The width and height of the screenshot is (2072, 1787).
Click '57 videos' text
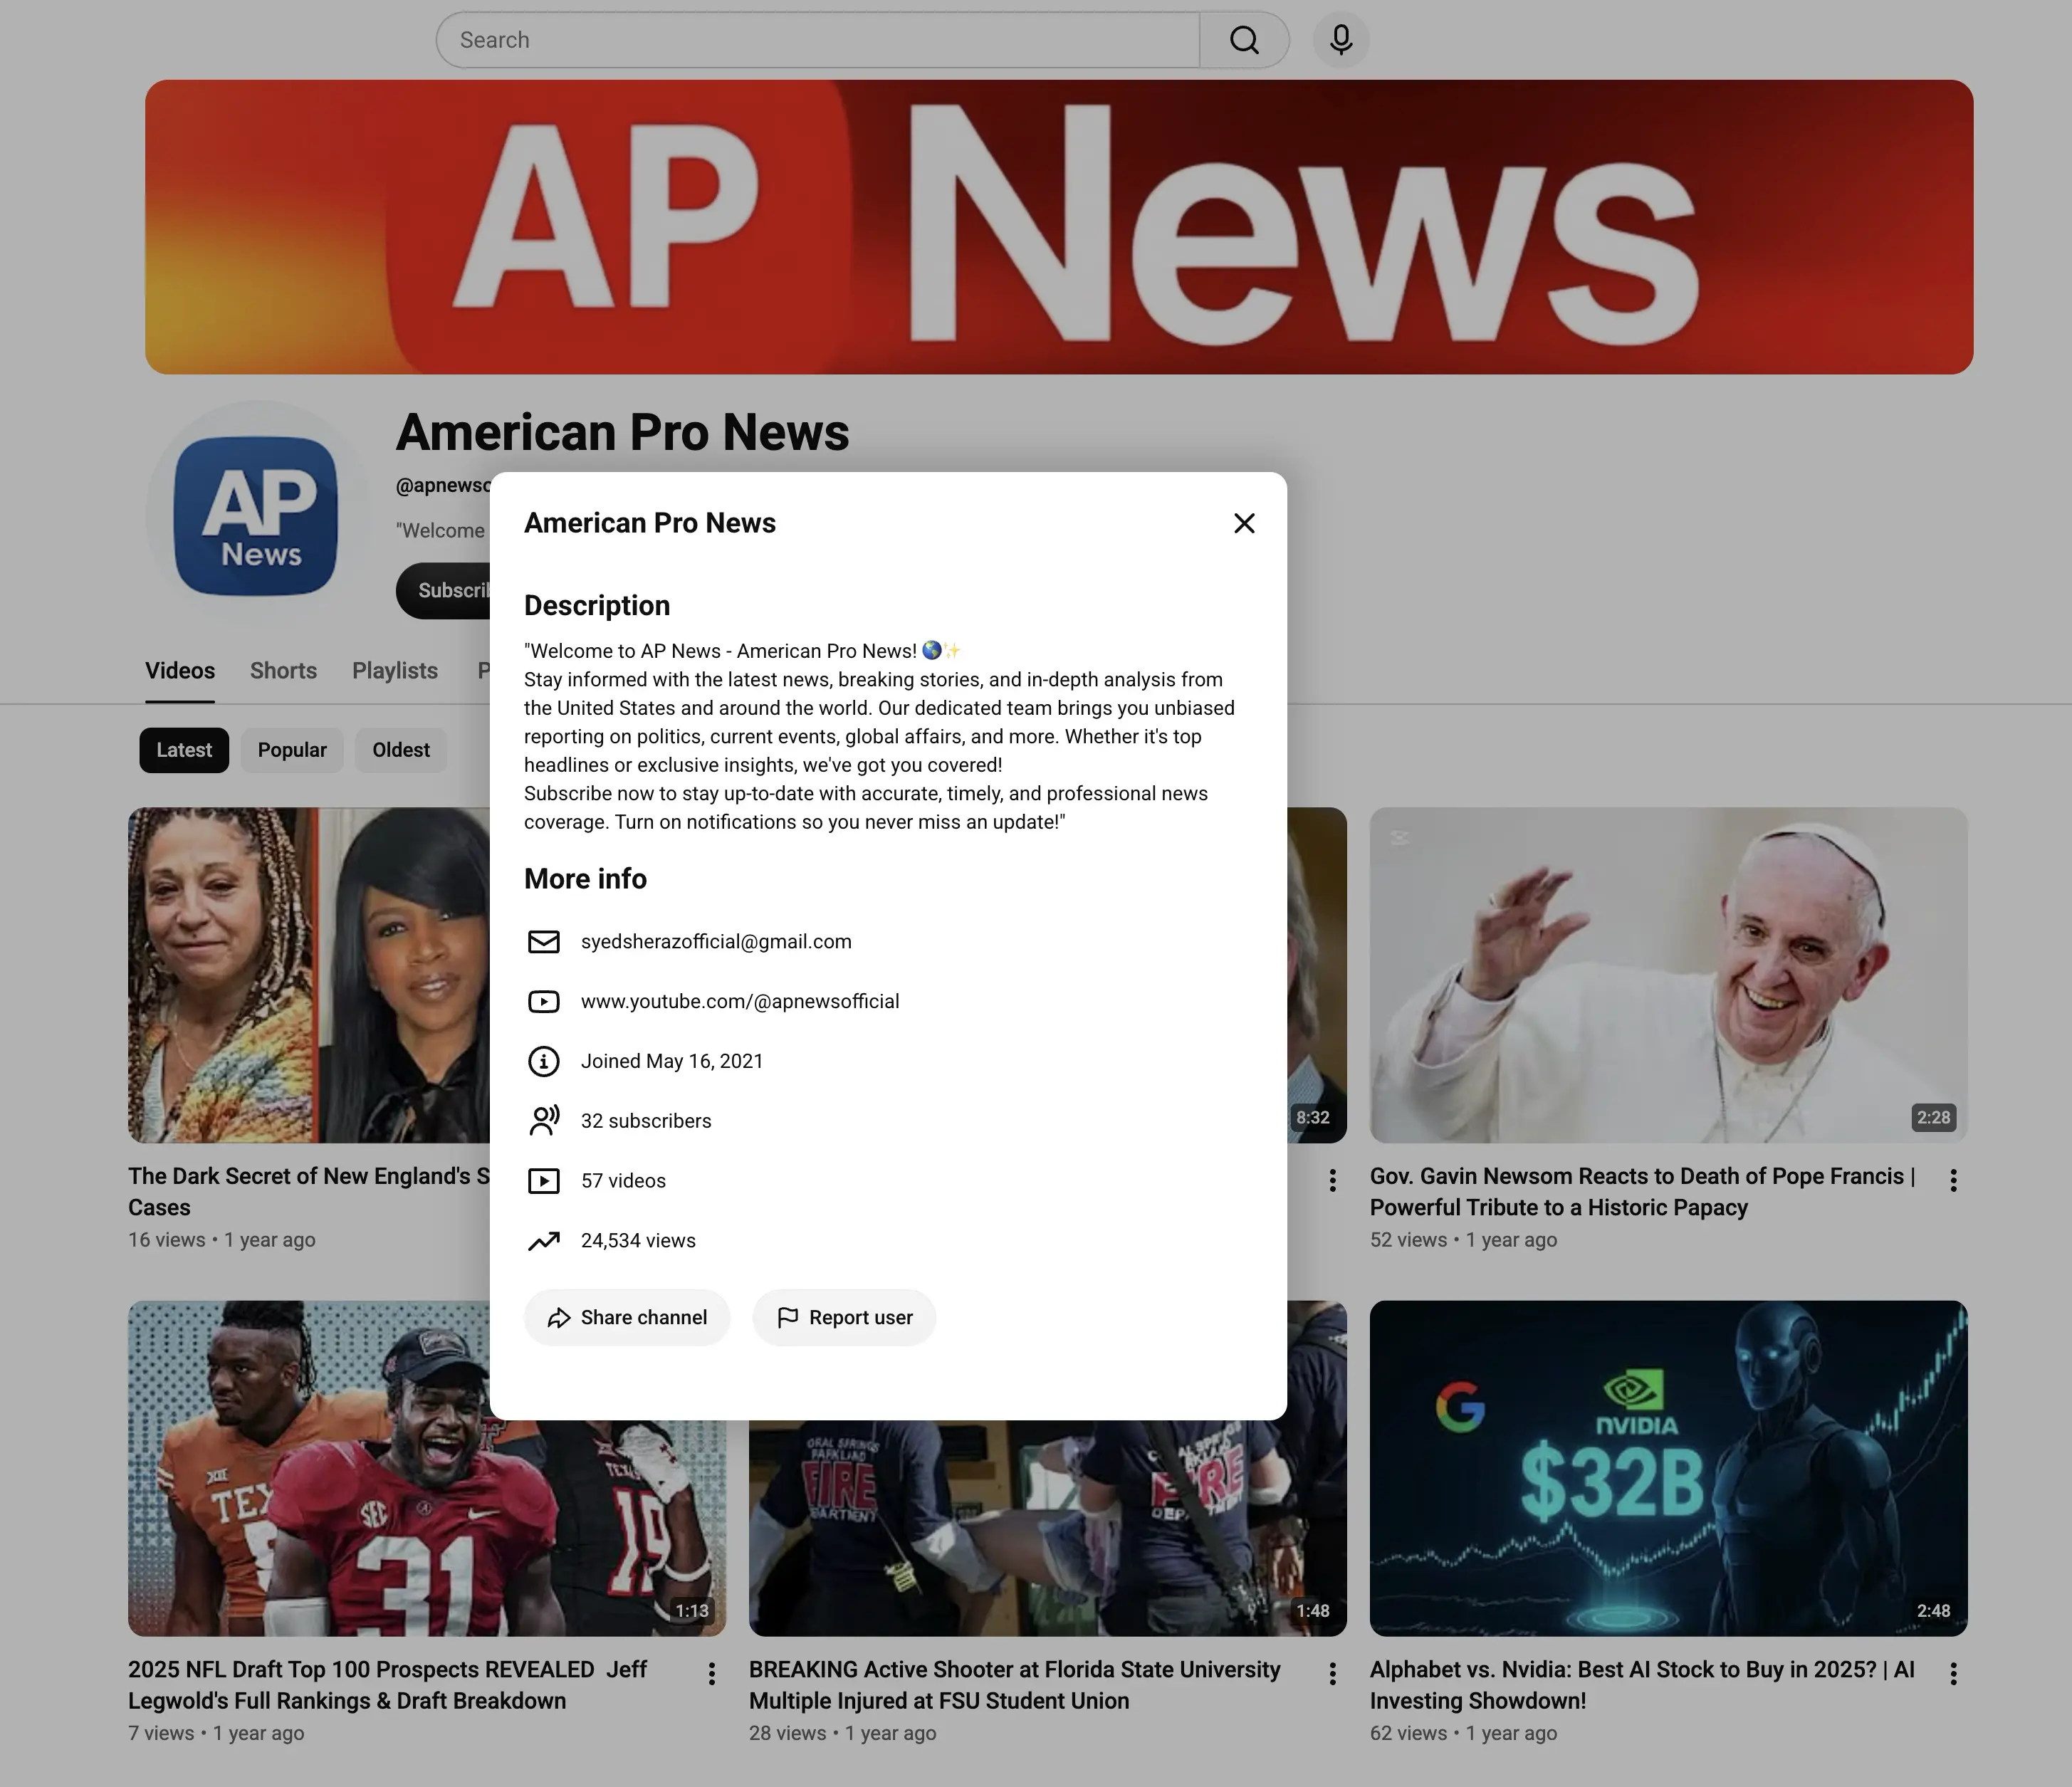pyautogui.click(x=623, y=1181)
